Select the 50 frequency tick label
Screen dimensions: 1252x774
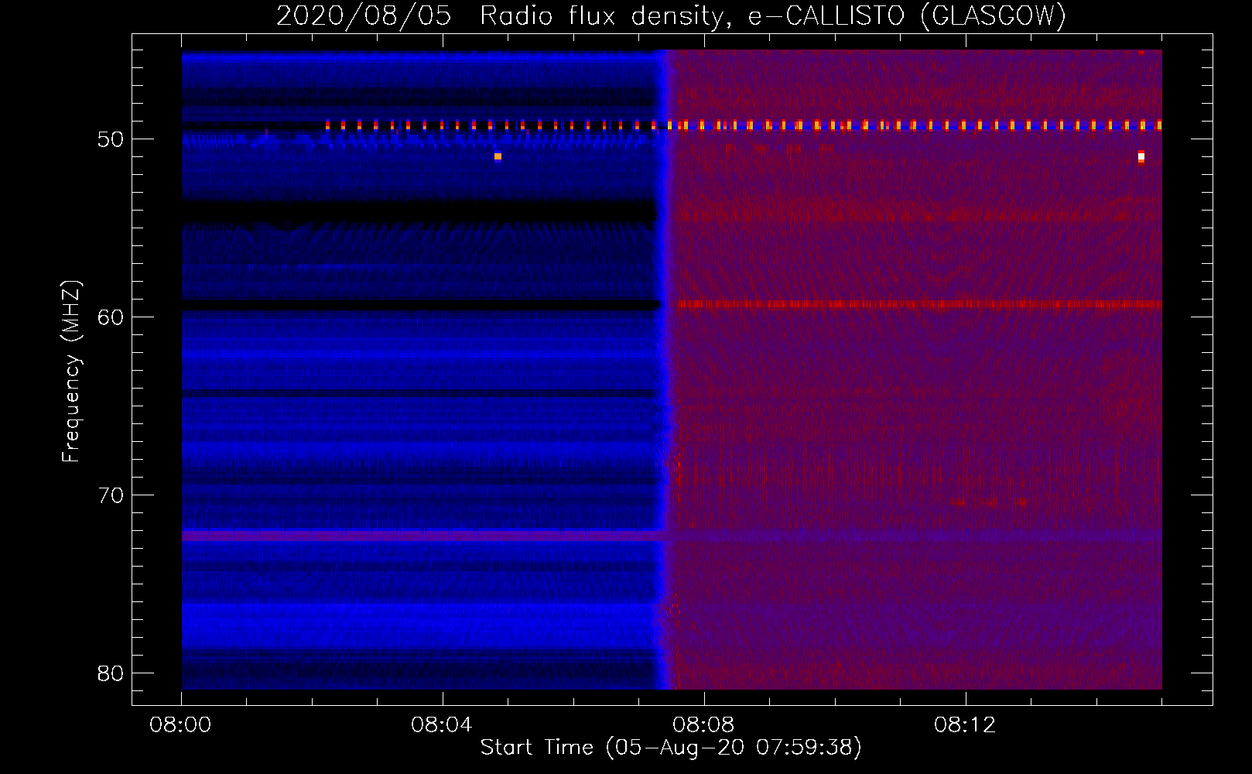[111, 139]
